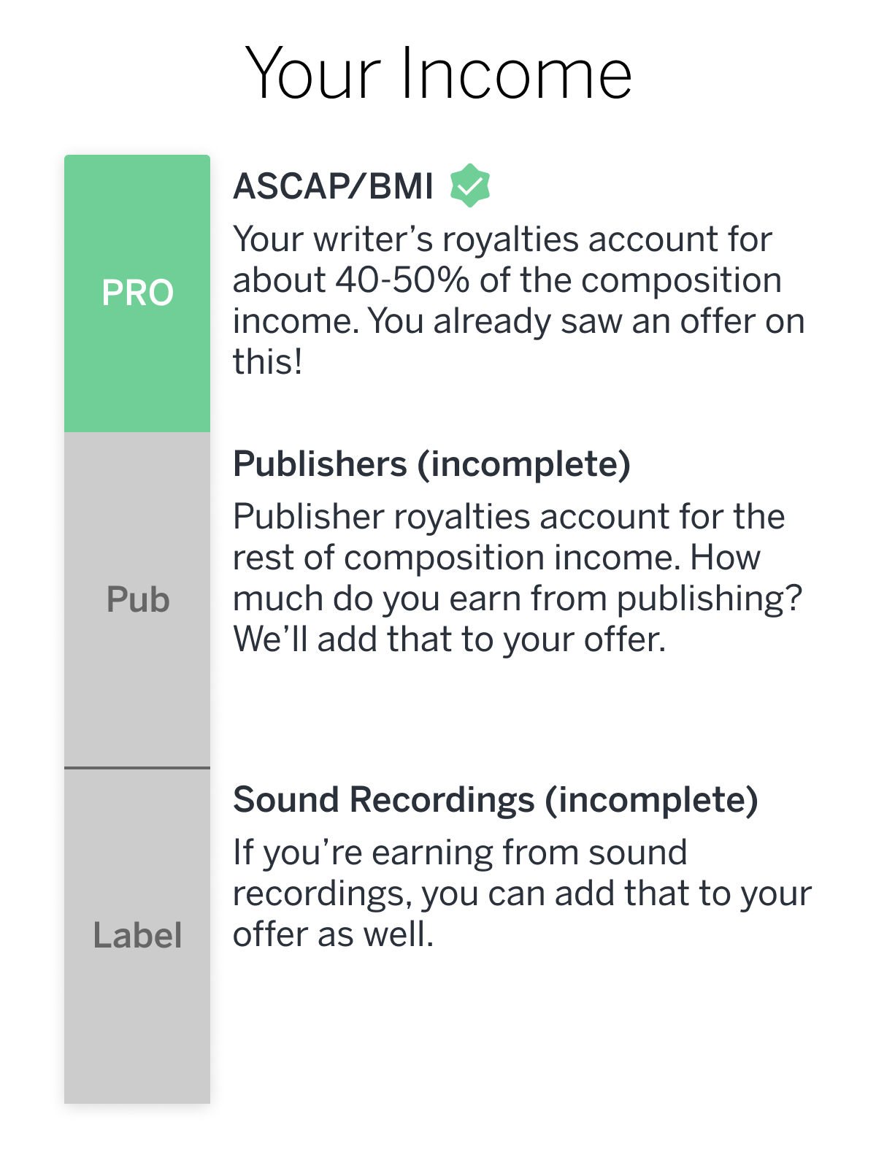The width and height of the screenshot is (876, 1168).
Task: Click the Pub label text
Action: click(x=138, y=600)
